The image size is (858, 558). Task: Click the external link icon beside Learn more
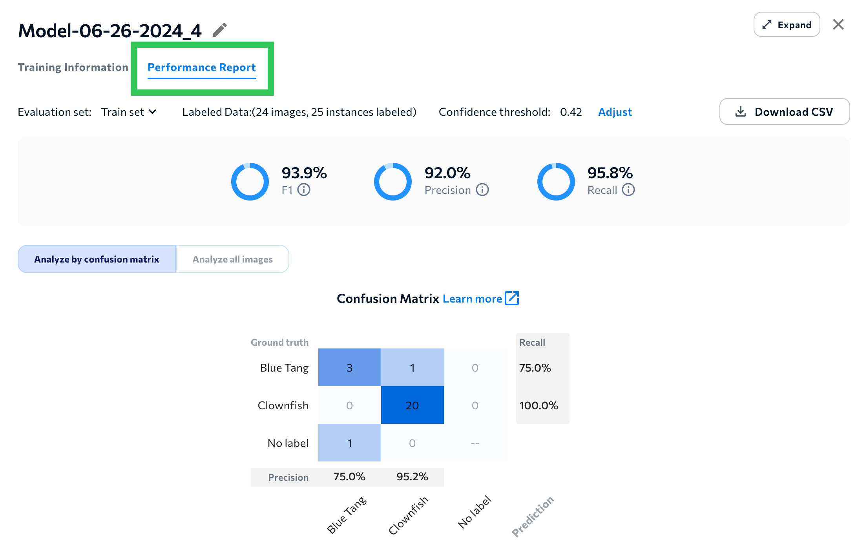[512, 298]
